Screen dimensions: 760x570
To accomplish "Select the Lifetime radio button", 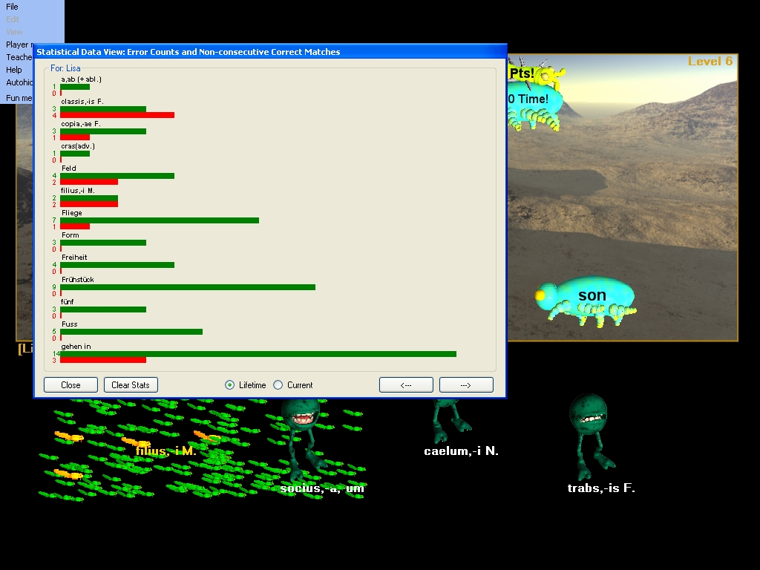I will tap(230, 385).
